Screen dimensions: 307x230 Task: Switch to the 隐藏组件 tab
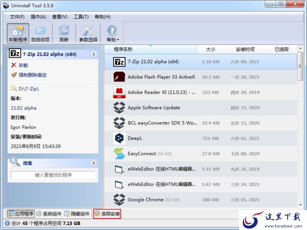click(77, 214)
